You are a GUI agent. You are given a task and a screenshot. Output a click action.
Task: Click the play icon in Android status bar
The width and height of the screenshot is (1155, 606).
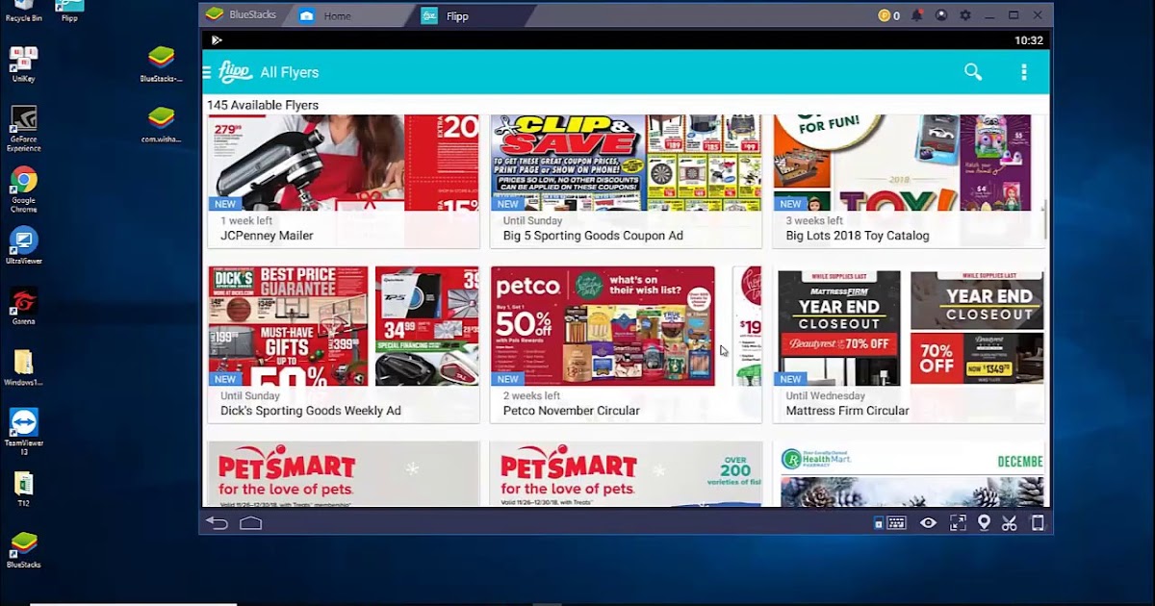(x=217, y=40)
